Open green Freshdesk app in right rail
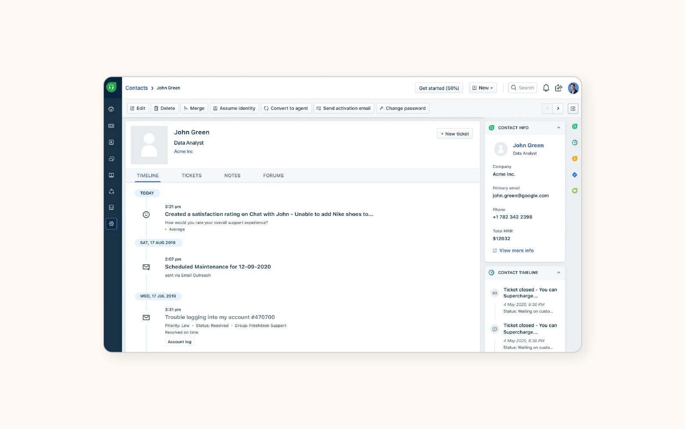This screenshot has height=429, width=685. point(575,127)
